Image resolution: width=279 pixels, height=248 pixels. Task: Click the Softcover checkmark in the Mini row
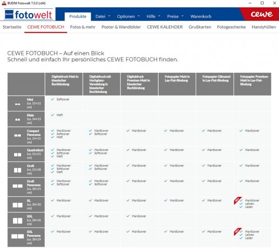click(53, 99)
